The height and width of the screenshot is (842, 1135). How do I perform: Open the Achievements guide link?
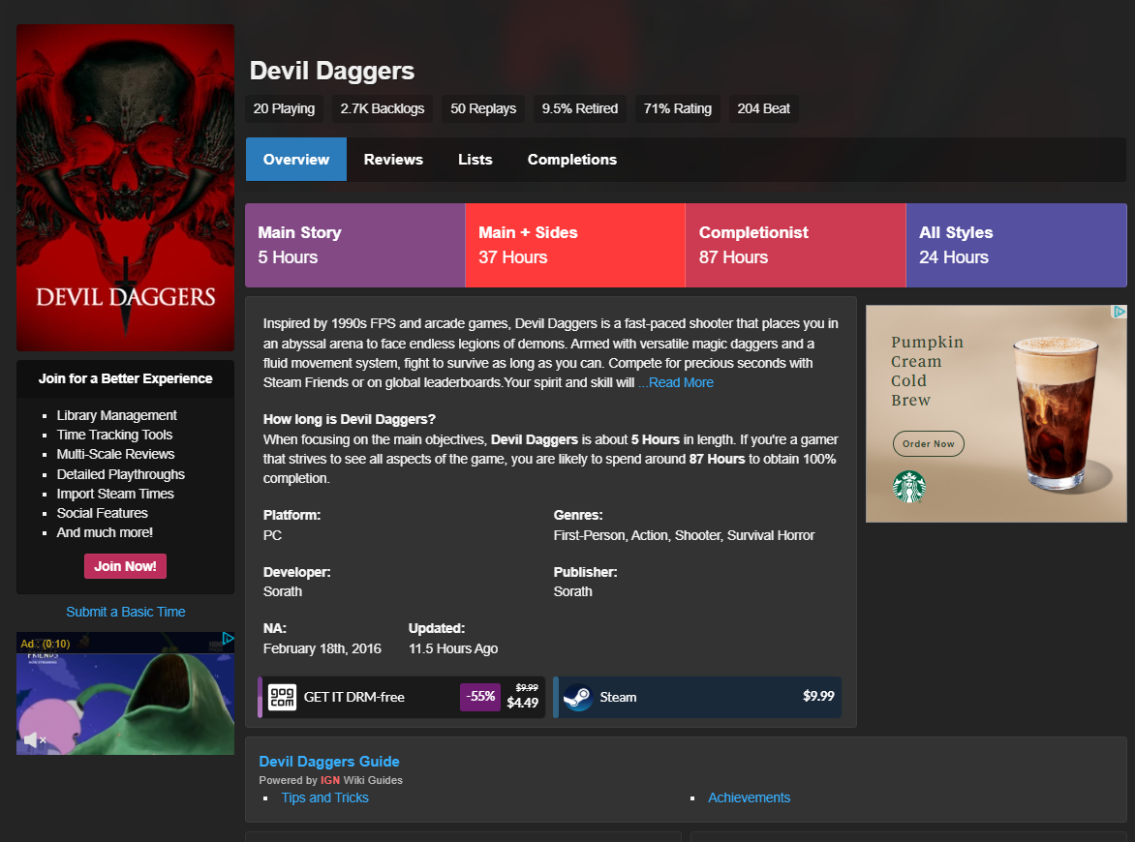tap(749, 797)
